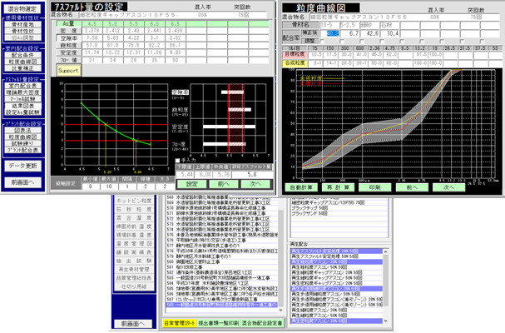This screenshot has width=505, height=333.
Task: Click 前画面へ in the top-left sidebar
Action: [x=22, y=182]
